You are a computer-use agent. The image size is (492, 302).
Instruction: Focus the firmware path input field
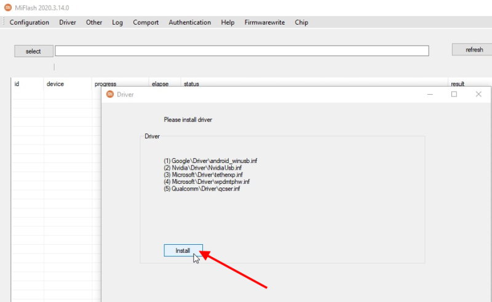(242, 51)
